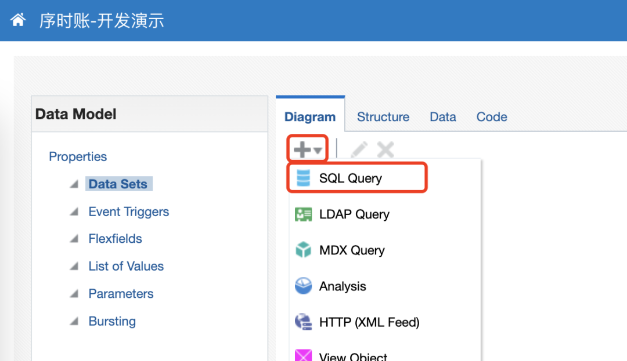Expand the Parameters triangle
The width and height of the screenshot is (627, 361).
coord(74,294)
